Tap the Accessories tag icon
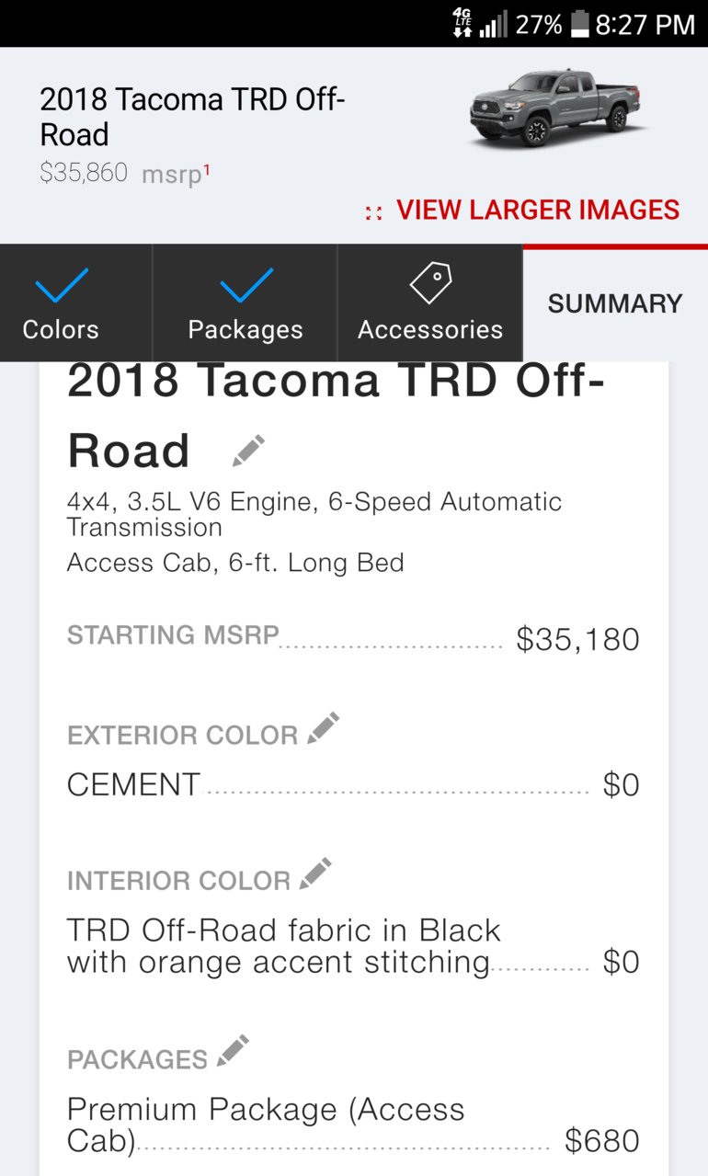 point(430,283)
